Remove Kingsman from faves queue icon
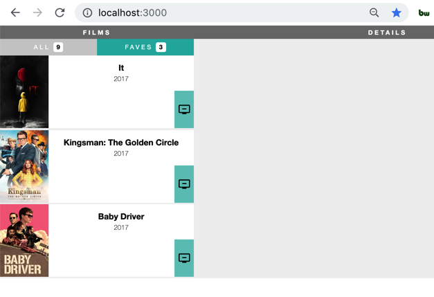Image resolution: width=434 pixels, height=297 pixels. point(184,184)
